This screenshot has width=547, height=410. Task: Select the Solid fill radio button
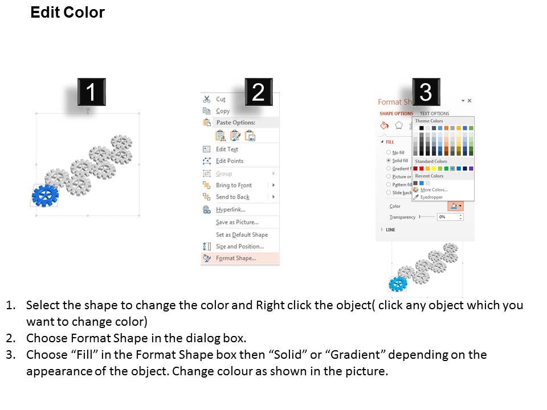pyautogui.click(x=388, y=160)
